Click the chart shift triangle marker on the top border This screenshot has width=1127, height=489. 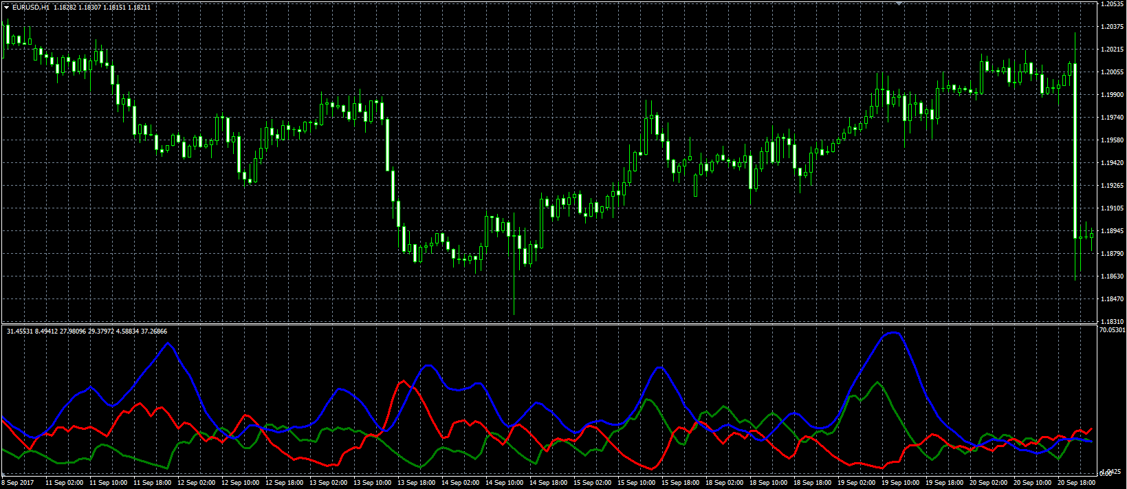click(x=899, y=4)
